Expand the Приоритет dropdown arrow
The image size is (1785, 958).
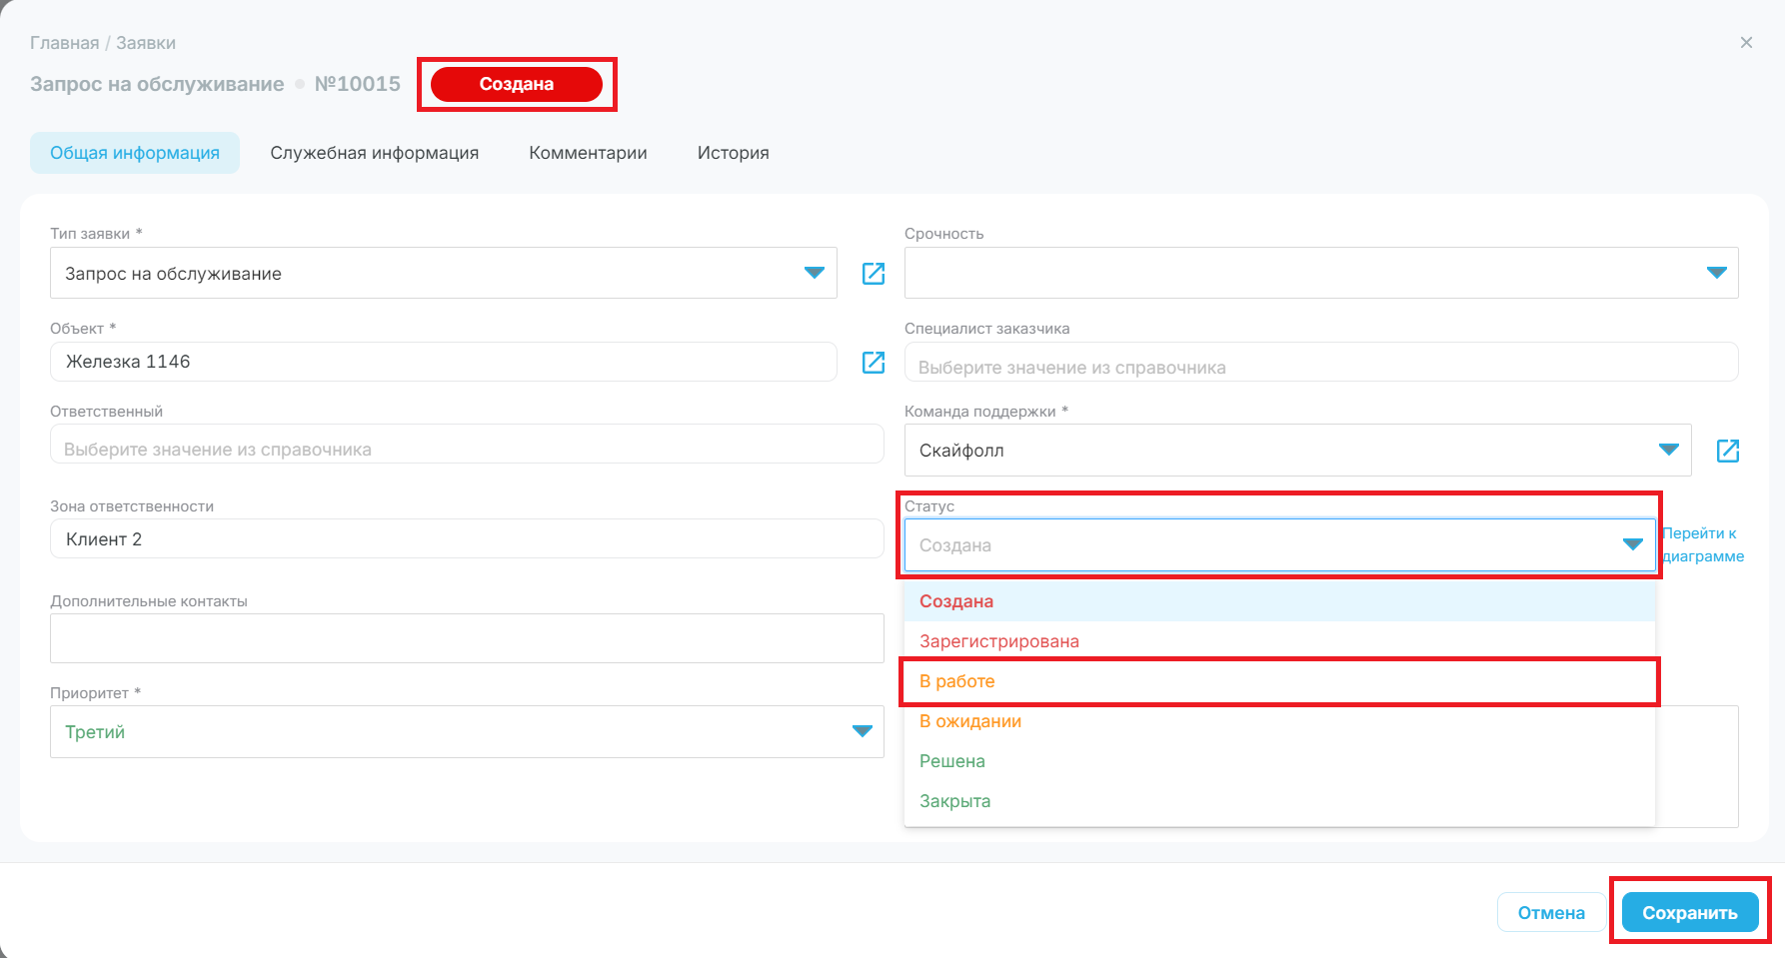(x=863, y=731)
